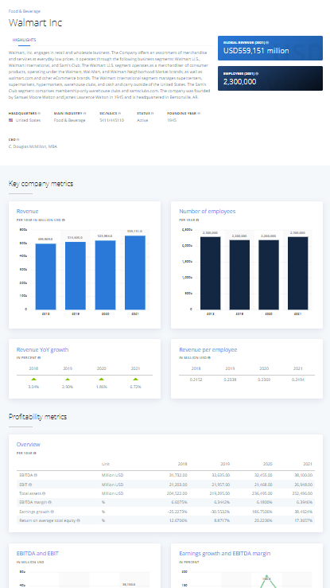Click the Food & Beverage breadcrumb link
Image resolution: width=330 pixels, height=588 pixels.
(25, 11)
